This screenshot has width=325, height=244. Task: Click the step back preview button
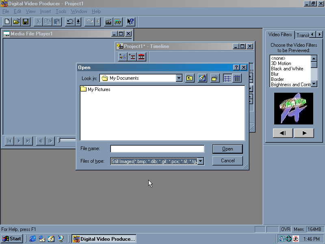(283, 133)
